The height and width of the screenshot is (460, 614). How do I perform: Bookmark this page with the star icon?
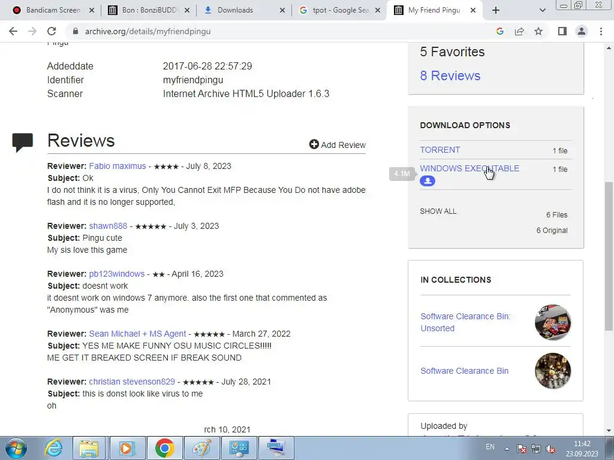[538, 31]
